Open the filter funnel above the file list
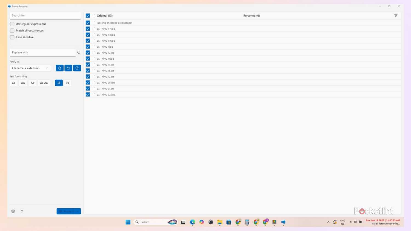This screenshot has height=231, width=411. point(396,16)
